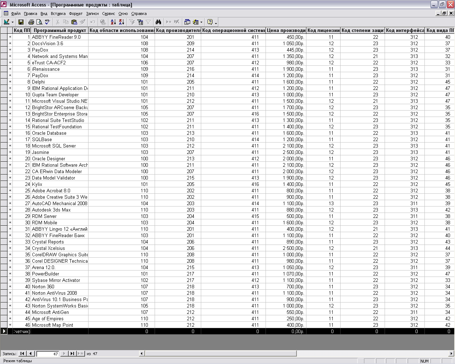Image resolution: width=455 pixels, height=364 pixels.
Task: Click the price cell 450,00р.
Action: (x=286, y=37)
